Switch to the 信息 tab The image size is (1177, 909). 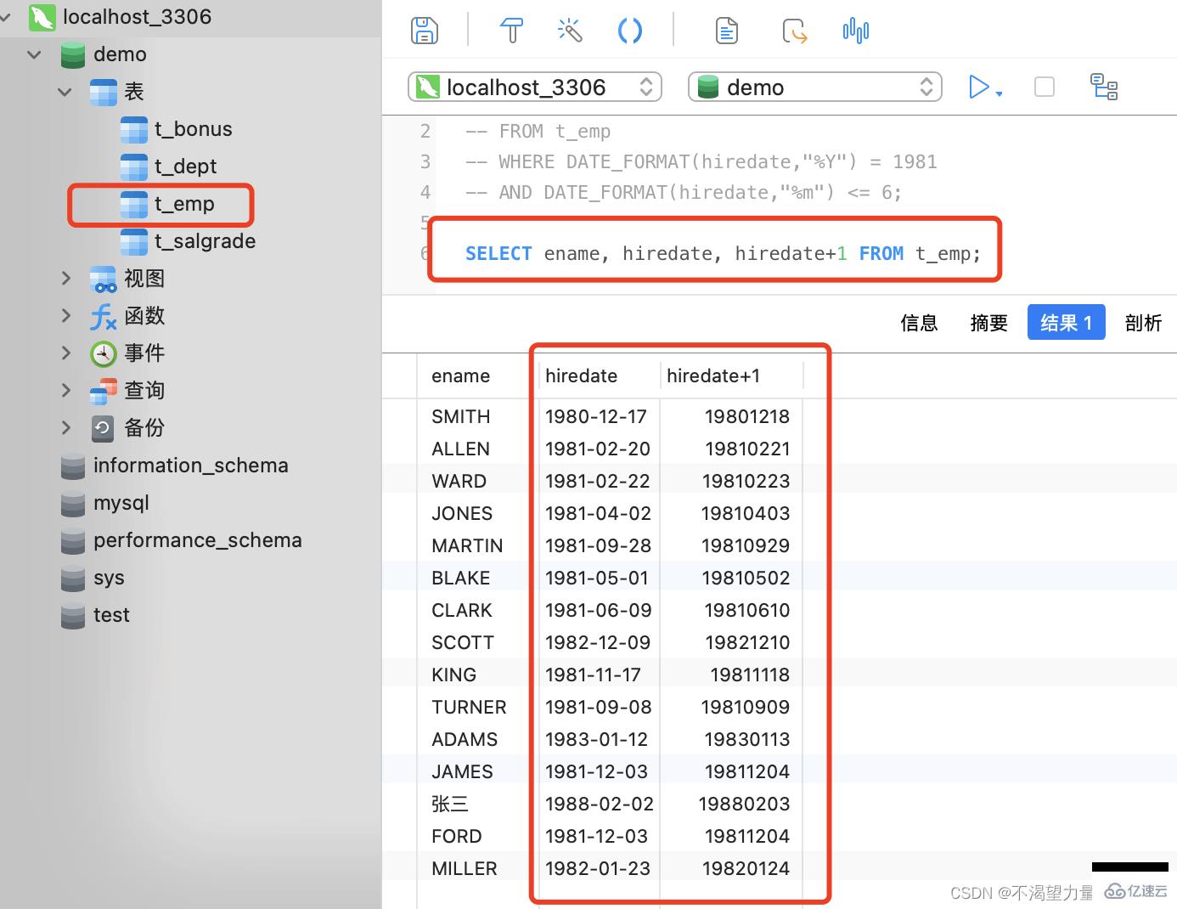(919, 323)
